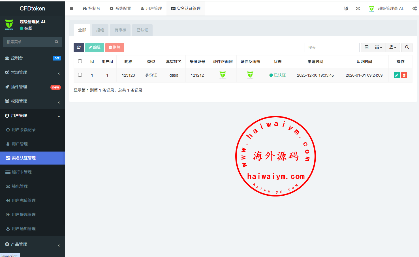Open the export dropdown menu
Image resolution: width=419 pixels, height=257 pixels.
coord(393,47)
